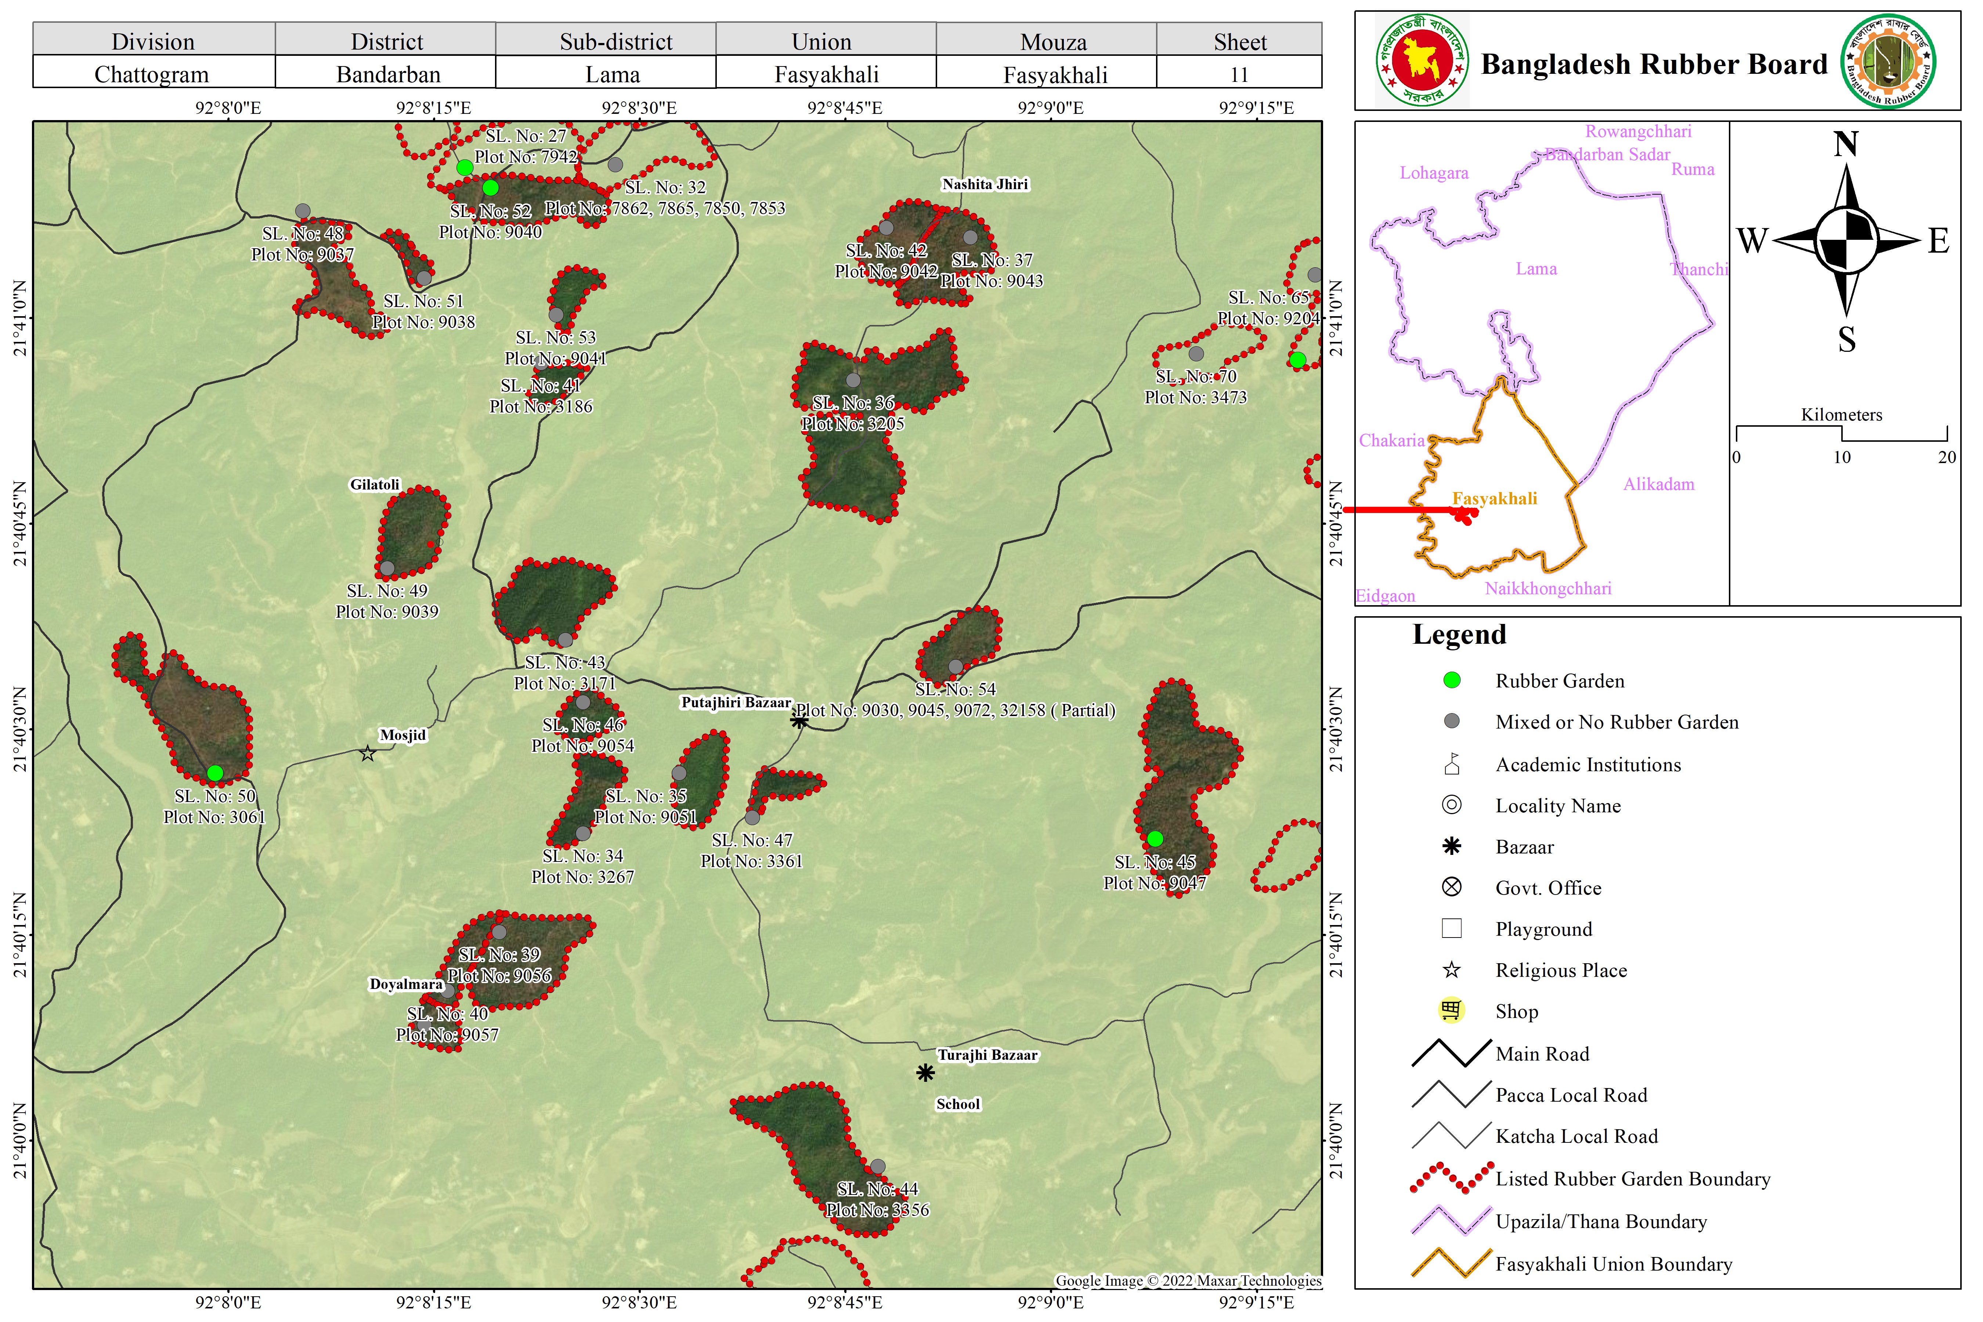1983x1322 pixels.
Task: Click the Putajhiri Bazaar asterisk marker
Action: 799,721
